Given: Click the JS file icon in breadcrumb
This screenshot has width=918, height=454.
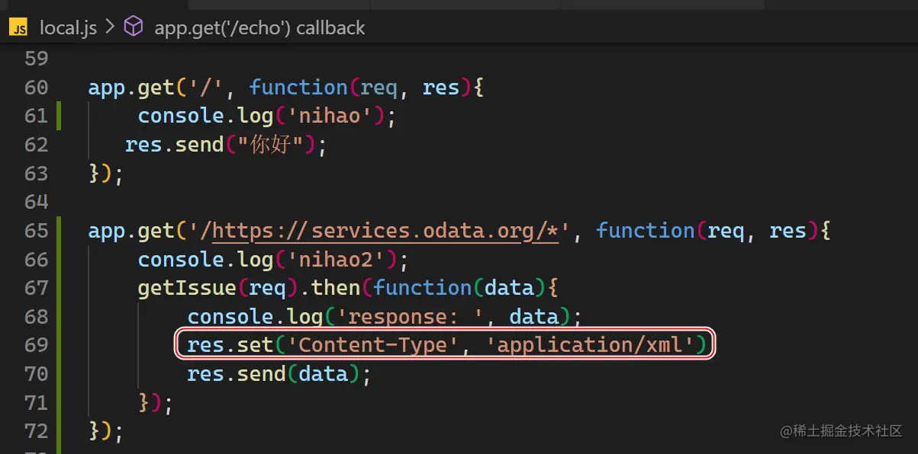Looking at the screenshot, I should 19,29.
